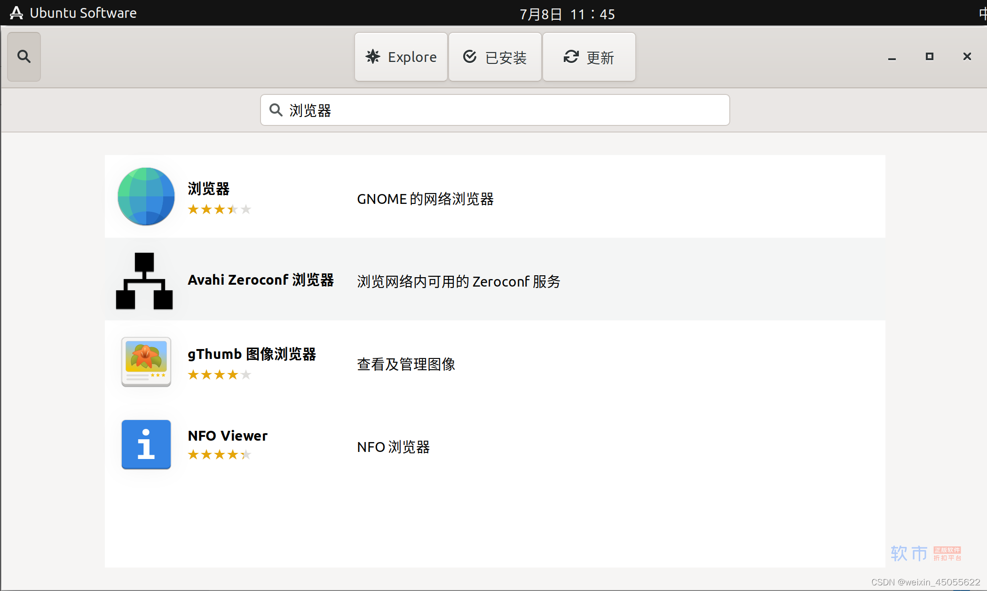Viewport: 987px width, 591px height.
Task: Open the Ubuntu Software menu in top bar
Action: (73, 13)
